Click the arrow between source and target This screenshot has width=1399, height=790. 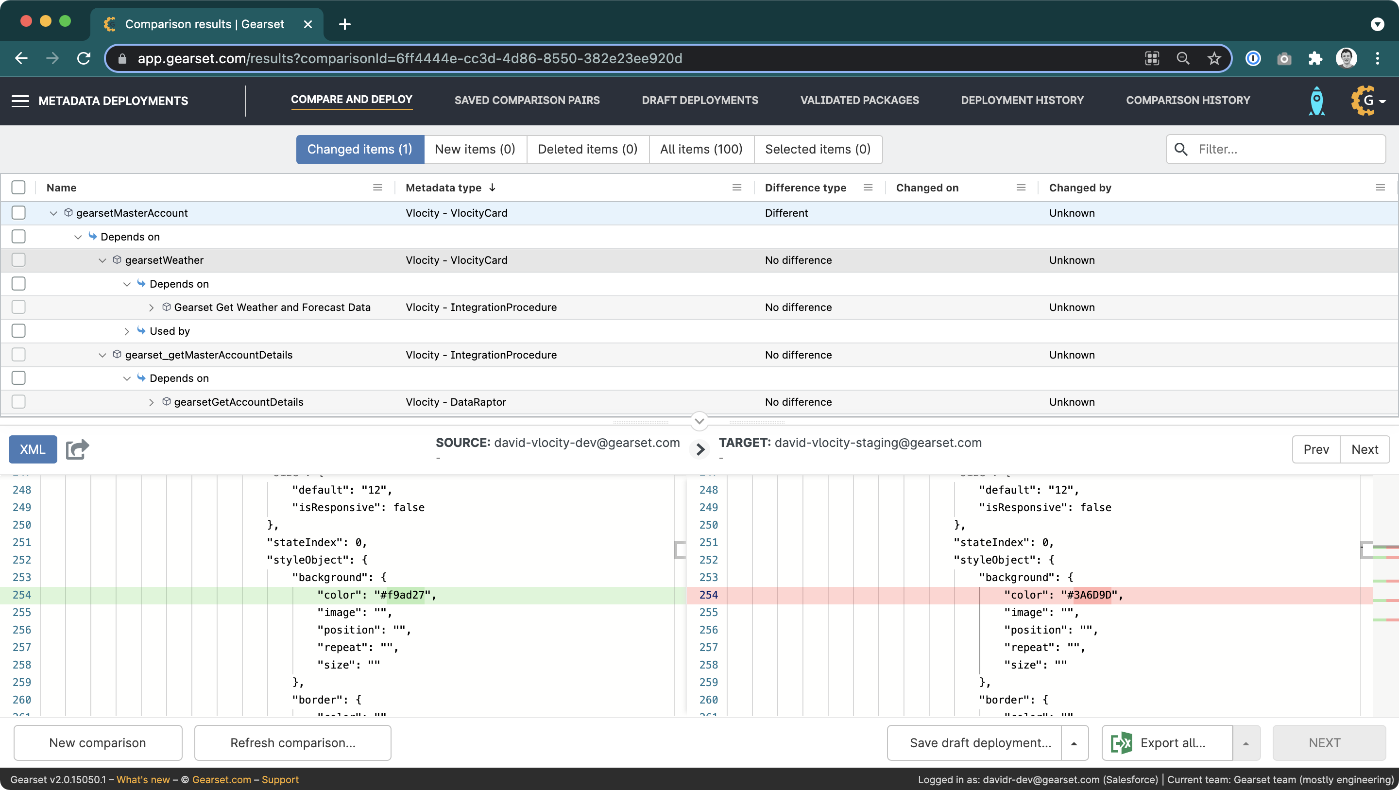pos(700,449)
